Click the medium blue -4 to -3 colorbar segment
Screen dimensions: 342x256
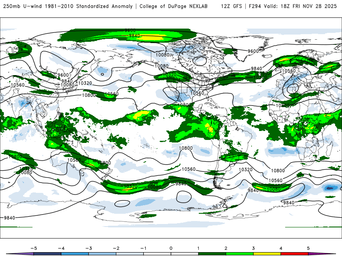75,254
